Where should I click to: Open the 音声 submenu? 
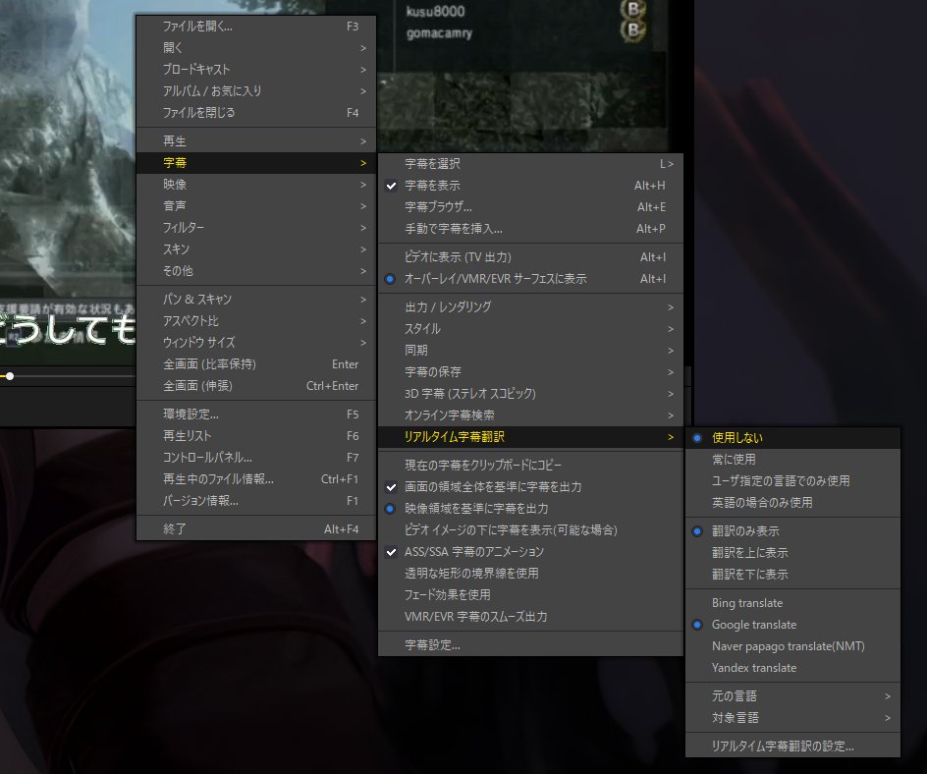(256, 205)
